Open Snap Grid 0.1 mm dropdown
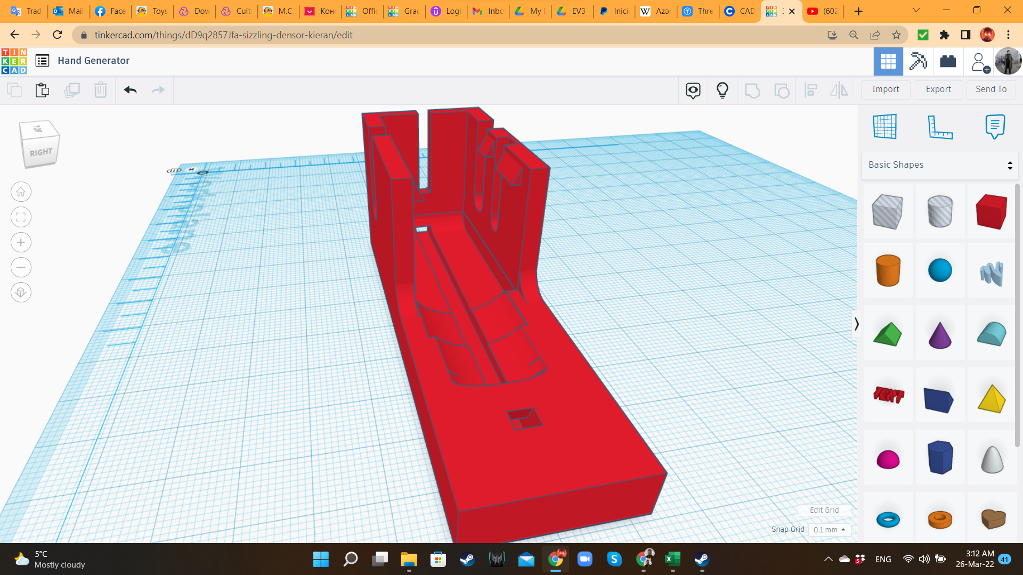 [829, 530]
